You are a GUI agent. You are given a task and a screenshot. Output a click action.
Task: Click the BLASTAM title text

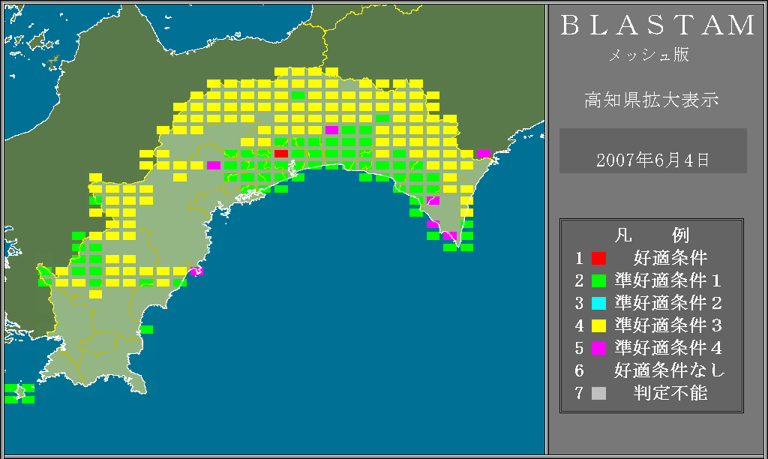point(658,25)
